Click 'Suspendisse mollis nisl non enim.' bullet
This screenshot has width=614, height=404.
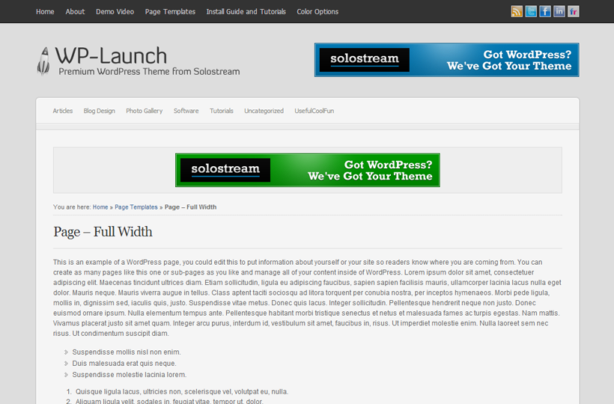[x=127, y=352]
